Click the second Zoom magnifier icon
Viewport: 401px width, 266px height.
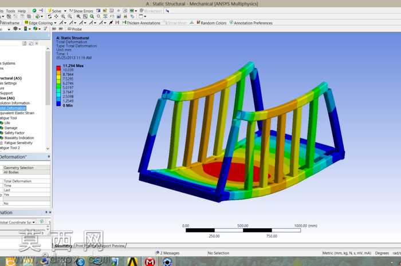tap(70, 17)
